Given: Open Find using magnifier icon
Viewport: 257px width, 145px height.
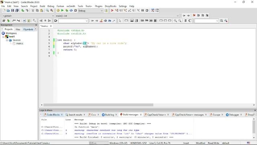Looking at the screenshot, I should [x=47, y=10].
